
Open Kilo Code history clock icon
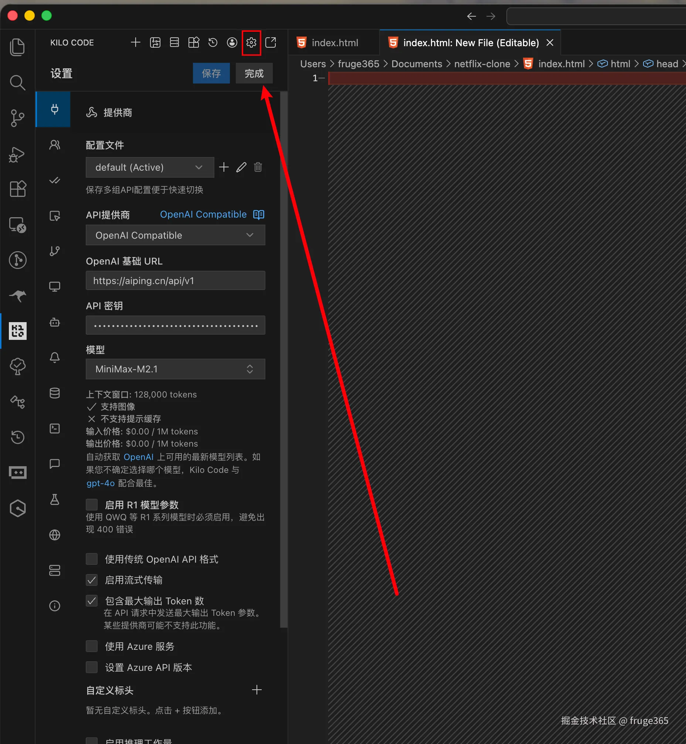point(213,43)
